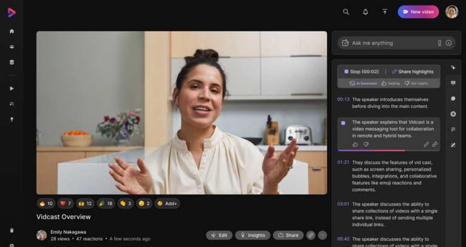Mark AI summary as Helpful

click(390, 83)
